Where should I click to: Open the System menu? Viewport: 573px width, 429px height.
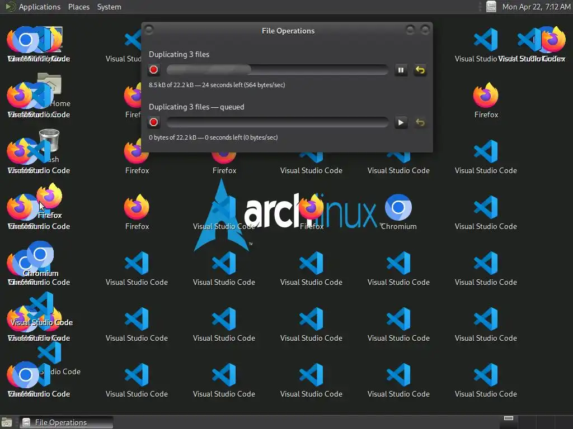tap(109, 7)
